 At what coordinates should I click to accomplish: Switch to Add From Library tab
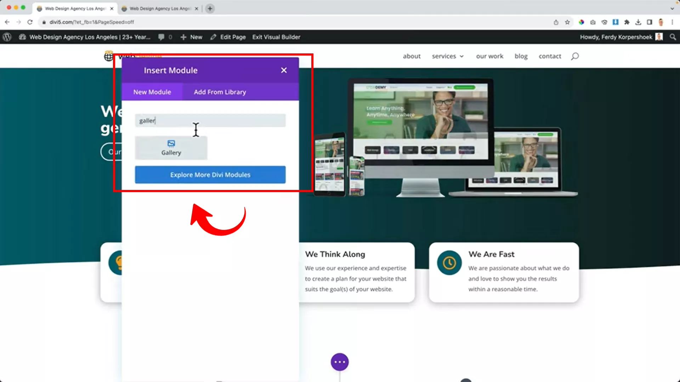click(x=220, y=92)
